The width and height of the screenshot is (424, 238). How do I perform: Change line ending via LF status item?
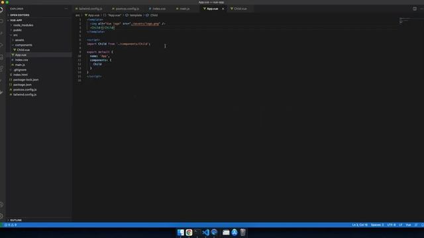click(400, 225)
